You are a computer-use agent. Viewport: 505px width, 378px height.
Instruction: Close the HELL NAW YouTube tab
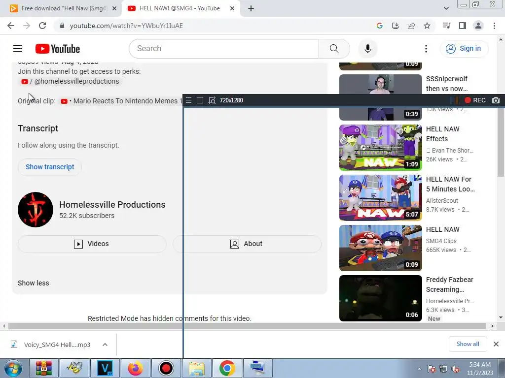pyautogui.click(x=232, y=9)
